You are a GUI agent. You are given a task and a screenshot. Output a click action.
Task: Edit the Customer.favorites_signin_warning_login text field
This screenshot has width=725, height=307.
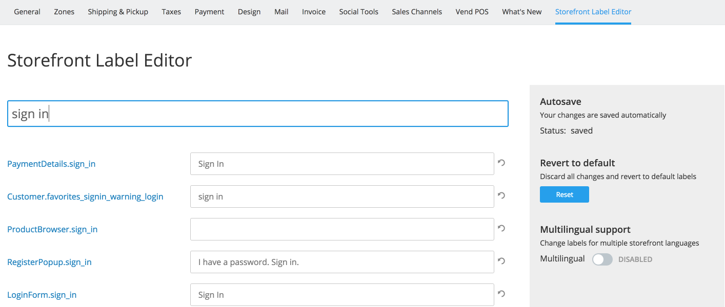point(342,196)
